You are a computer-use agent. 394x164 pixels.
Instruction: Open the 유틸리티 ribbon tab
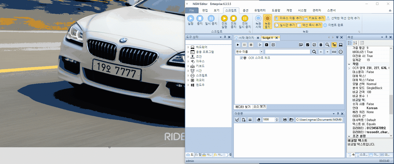(x=259, y=10)
